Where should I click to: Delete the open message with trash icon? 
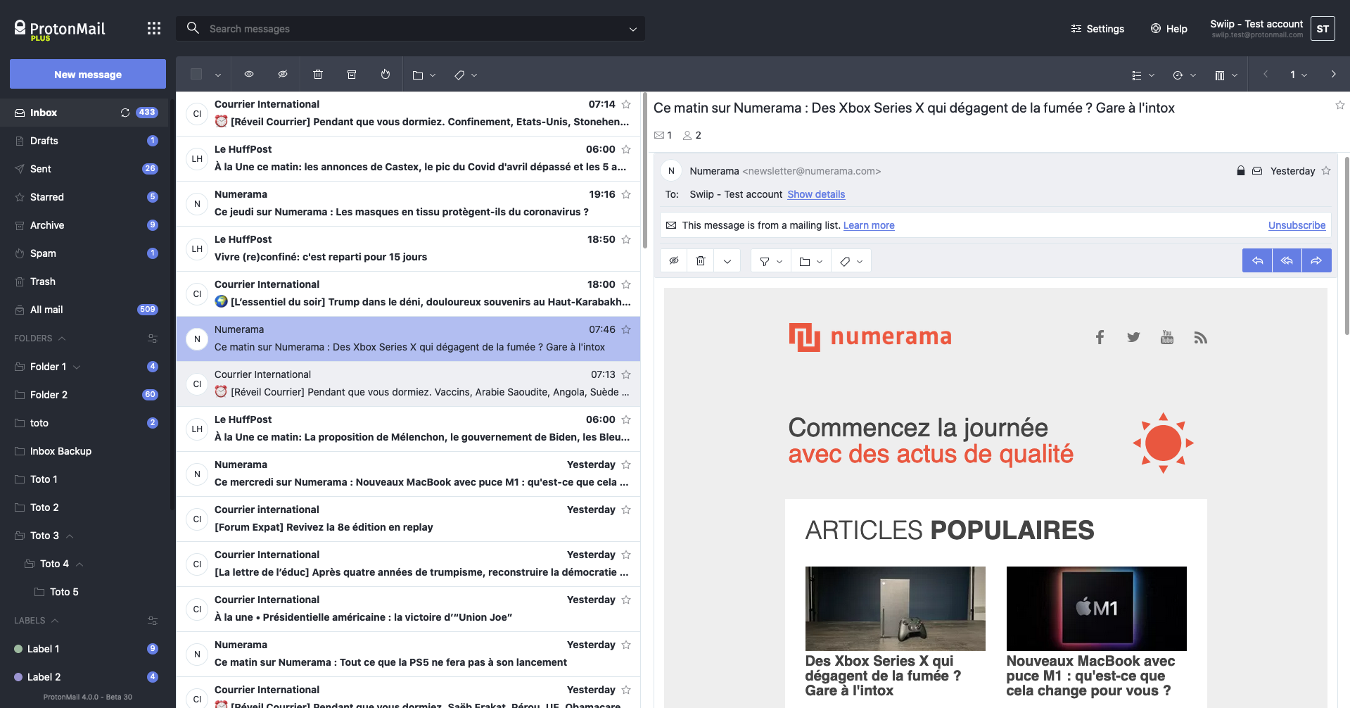(701, 261)
